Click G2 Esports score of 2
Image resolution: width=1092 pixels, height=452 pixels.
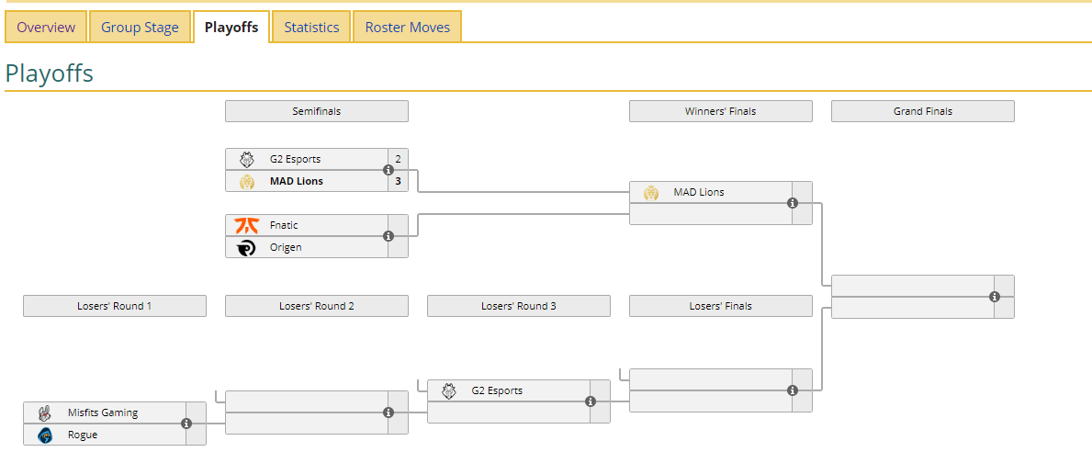[x=399, y=159]
